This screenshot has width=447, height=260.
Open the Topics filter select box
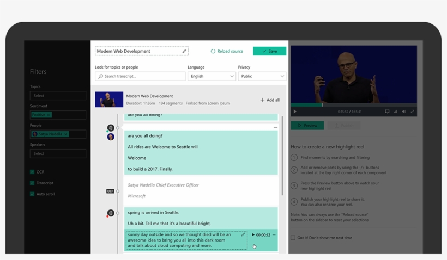58,96
